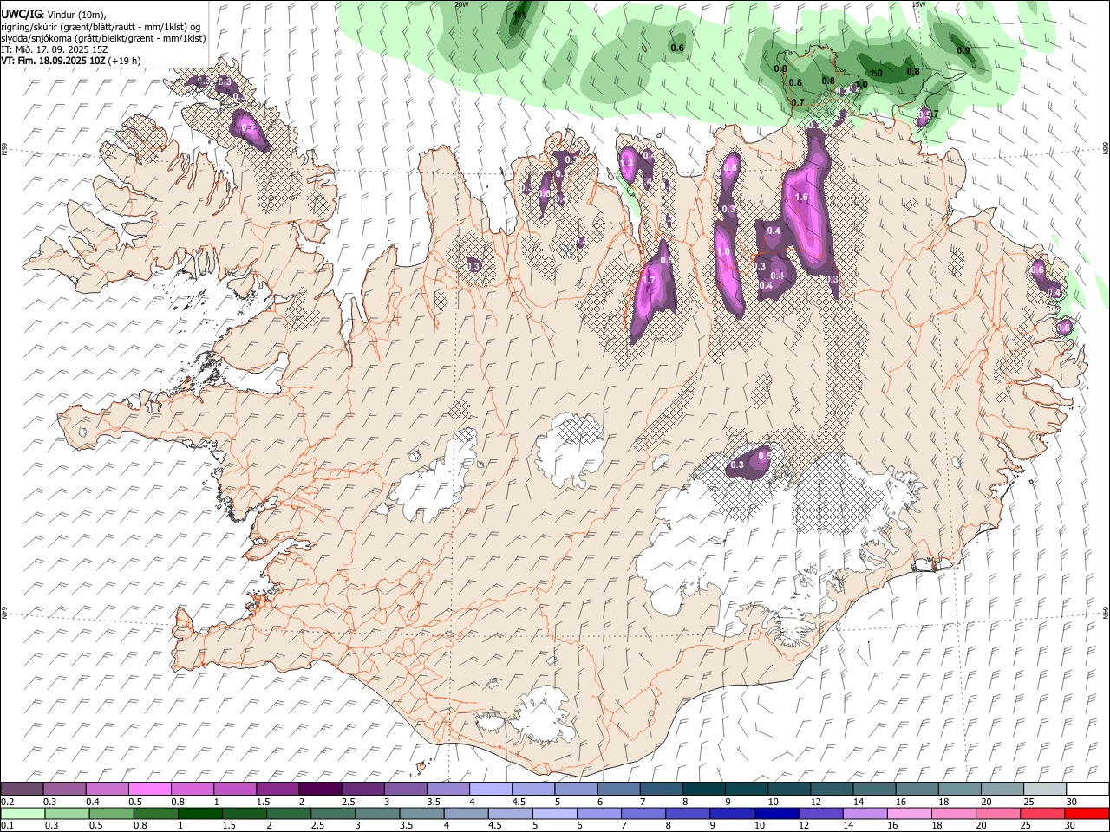This screenshot has height=832, width=1110.
Task: Click the 0.1 label on the lower color scale
Action: (x=7, y=825)
